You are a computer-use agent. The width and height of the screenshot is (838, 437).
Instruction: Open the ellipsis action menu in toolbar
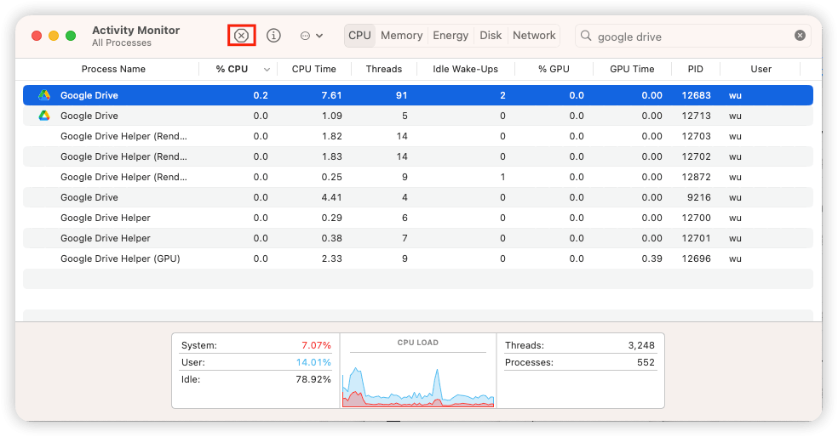312,36
